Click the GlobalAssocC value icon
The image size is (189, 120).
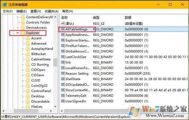(x=63, y=51)
